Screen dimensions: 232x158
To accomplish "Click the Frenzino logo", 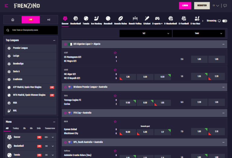I will pos(27,6).
